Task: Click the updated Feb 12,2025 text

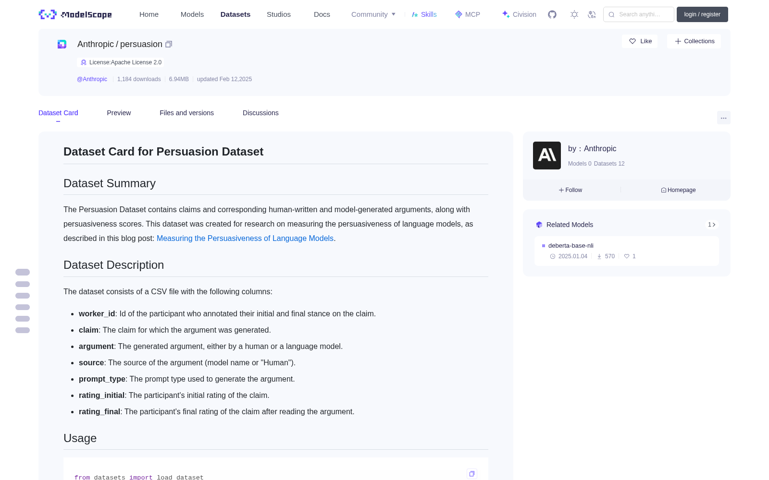Action: pyautogui.click(x=224, y=79)
